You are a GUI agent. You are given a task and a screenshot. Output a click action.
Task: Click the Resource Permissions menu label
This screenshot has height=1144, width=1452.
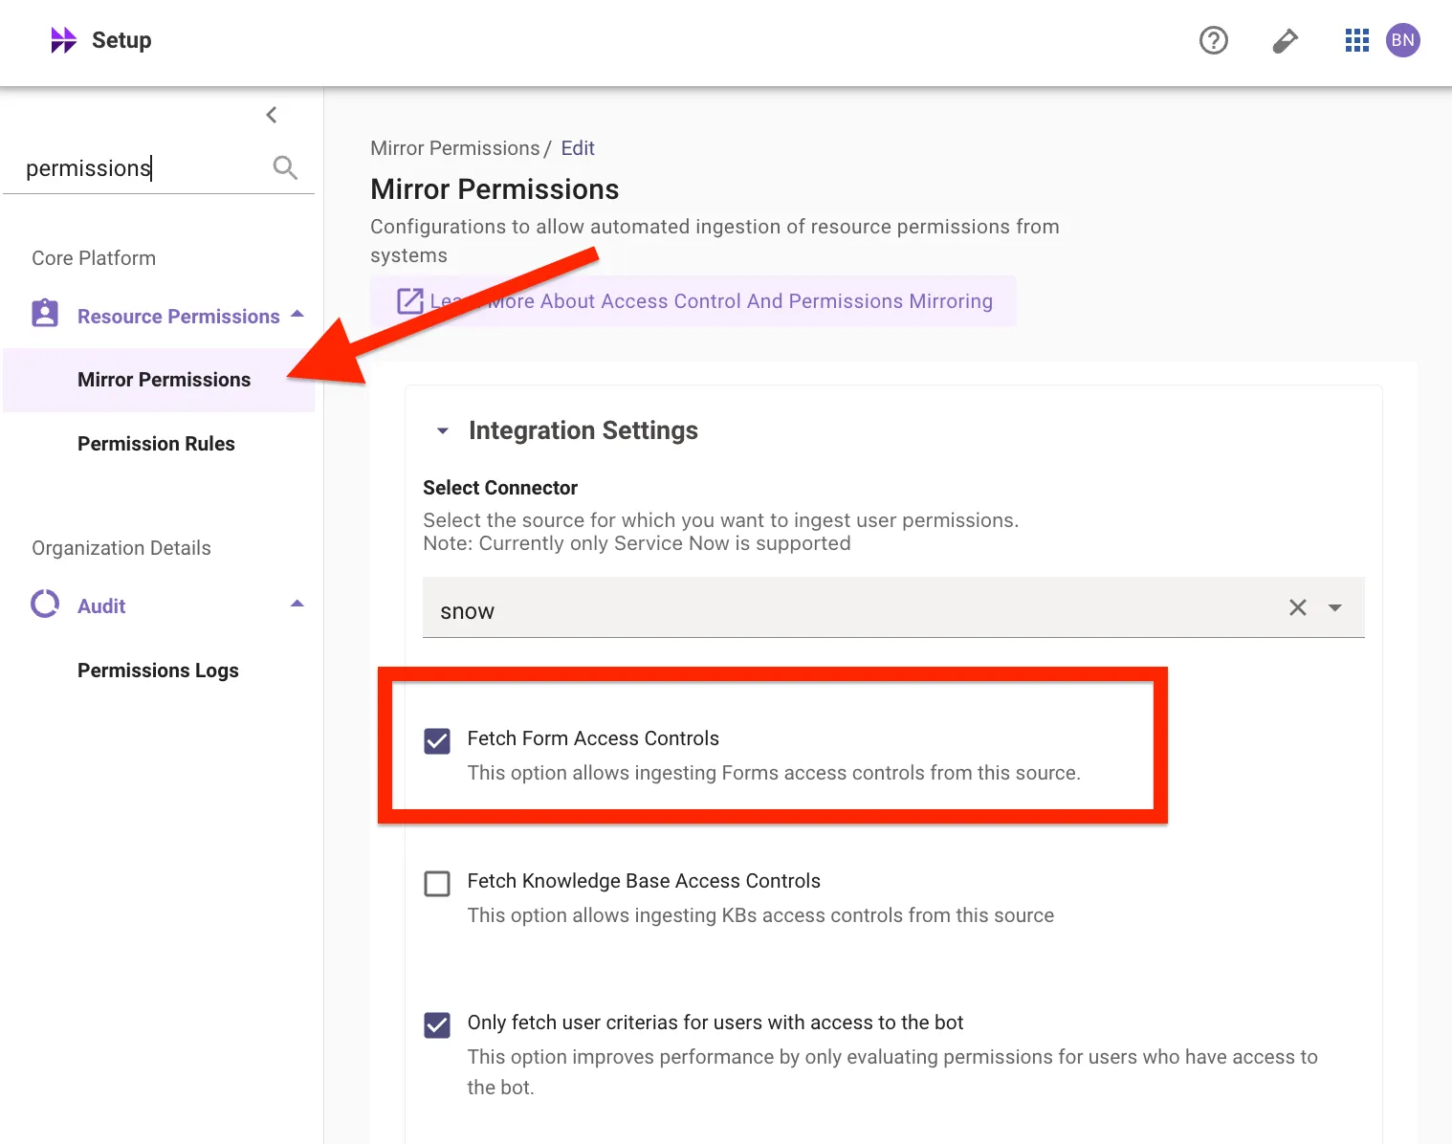[178, 317]
